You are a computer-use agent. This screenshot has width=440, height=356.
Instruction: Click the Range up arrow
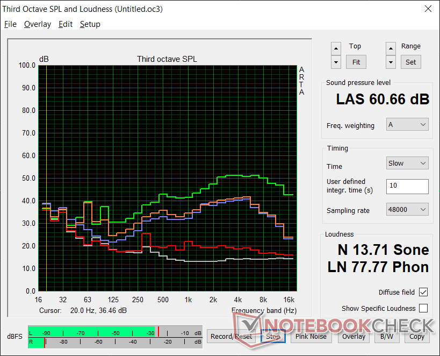(391, 48)
